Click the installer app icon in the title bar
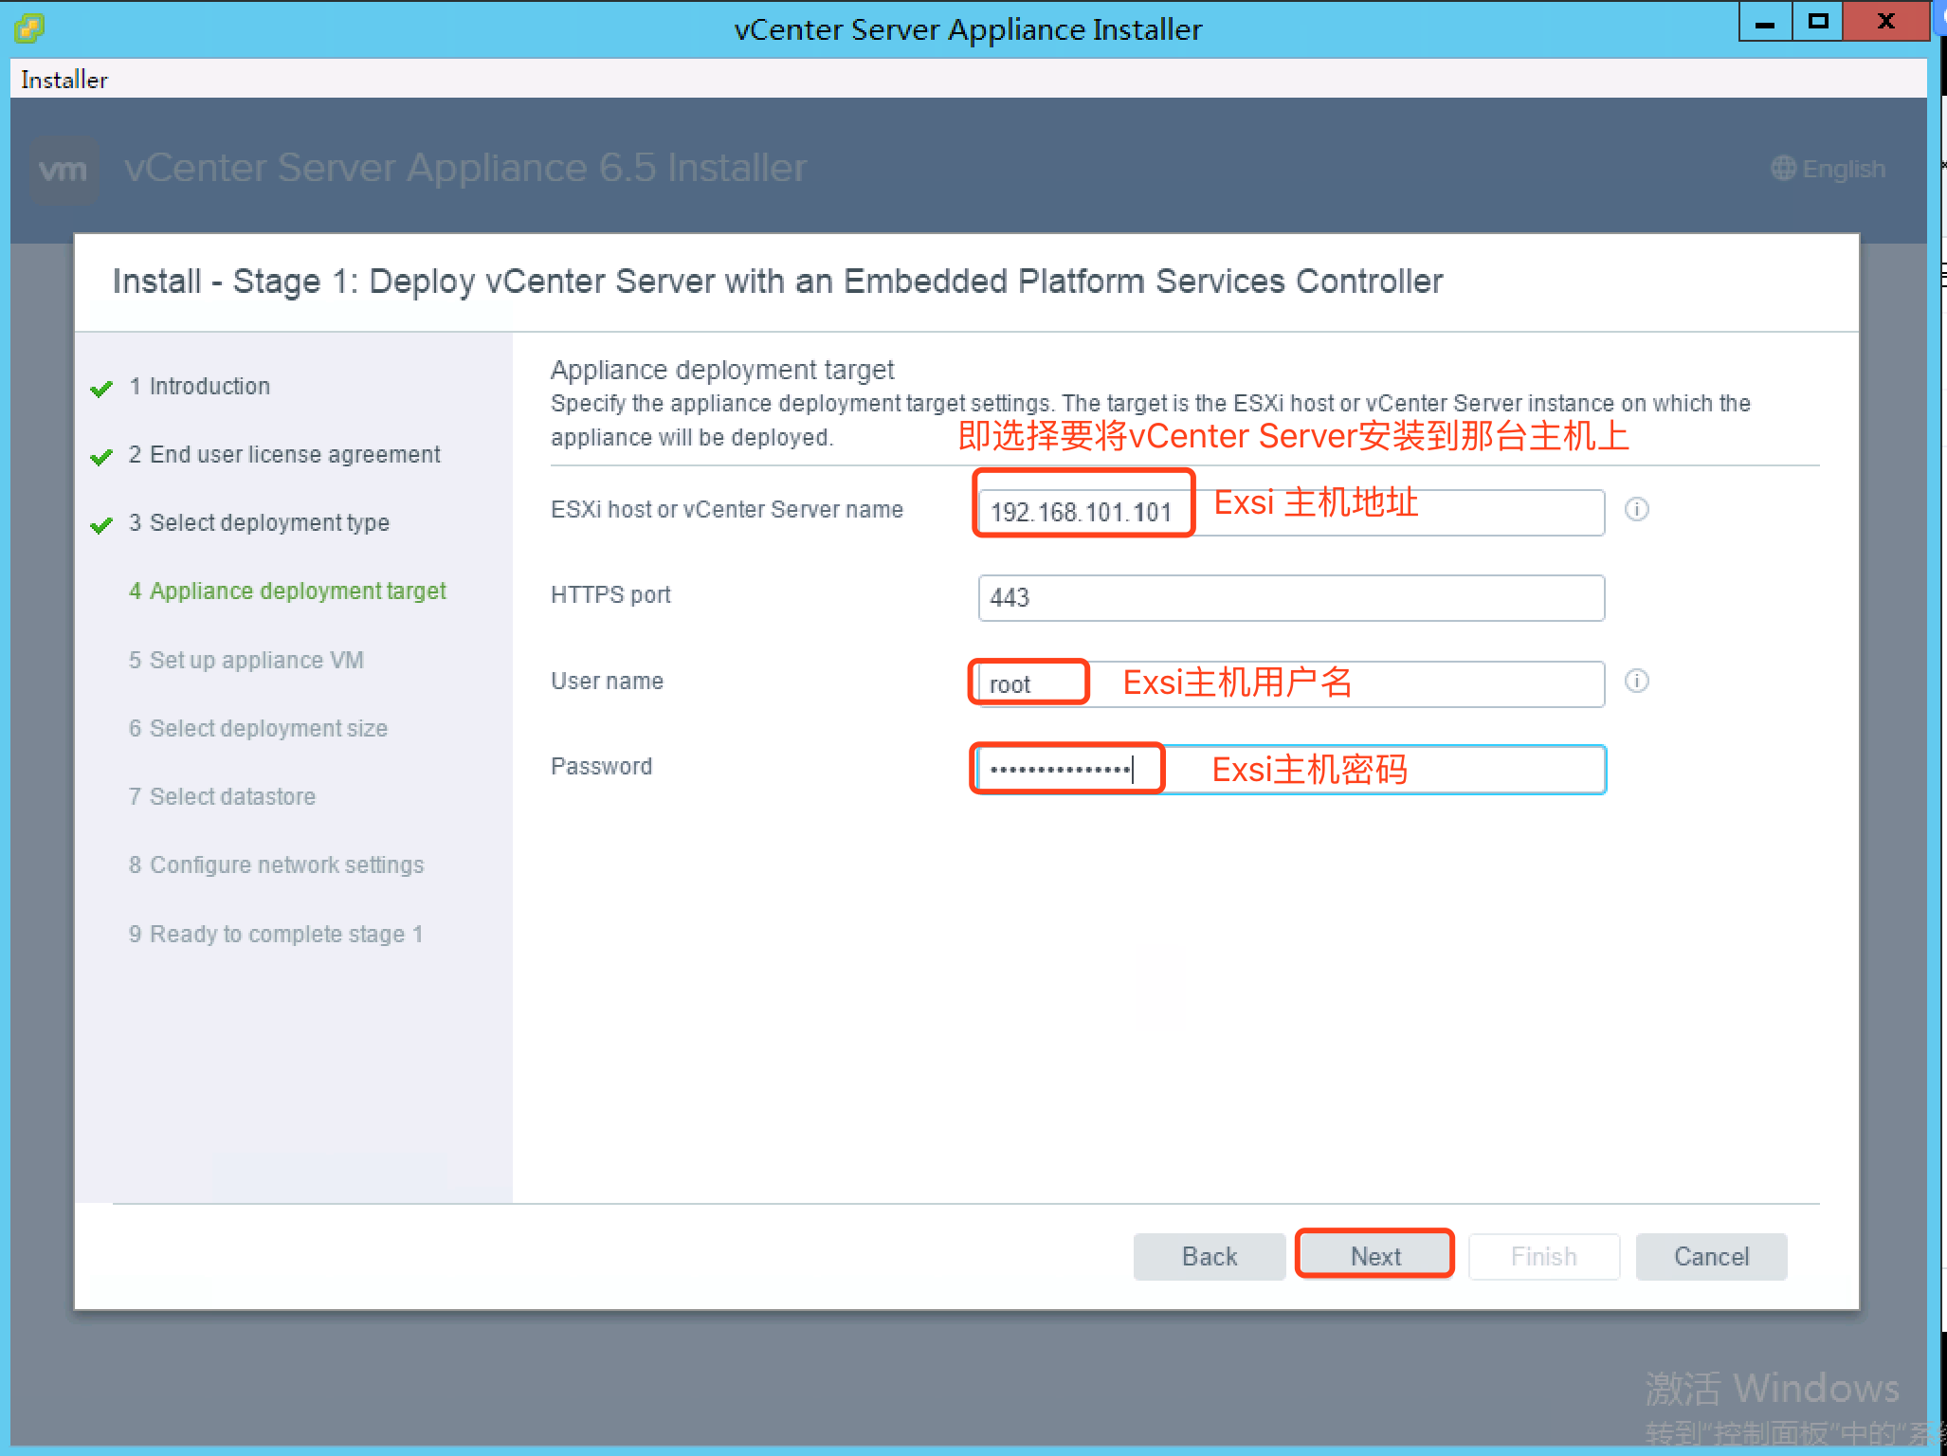This screenshot has width=1947, height=1456. click(x=29, y=28)
